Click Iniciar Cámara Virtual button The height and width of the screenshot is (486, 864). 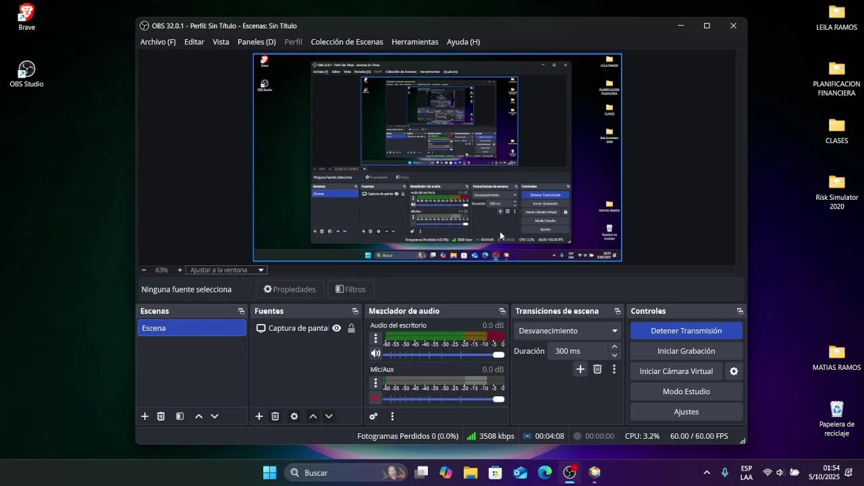676,371
